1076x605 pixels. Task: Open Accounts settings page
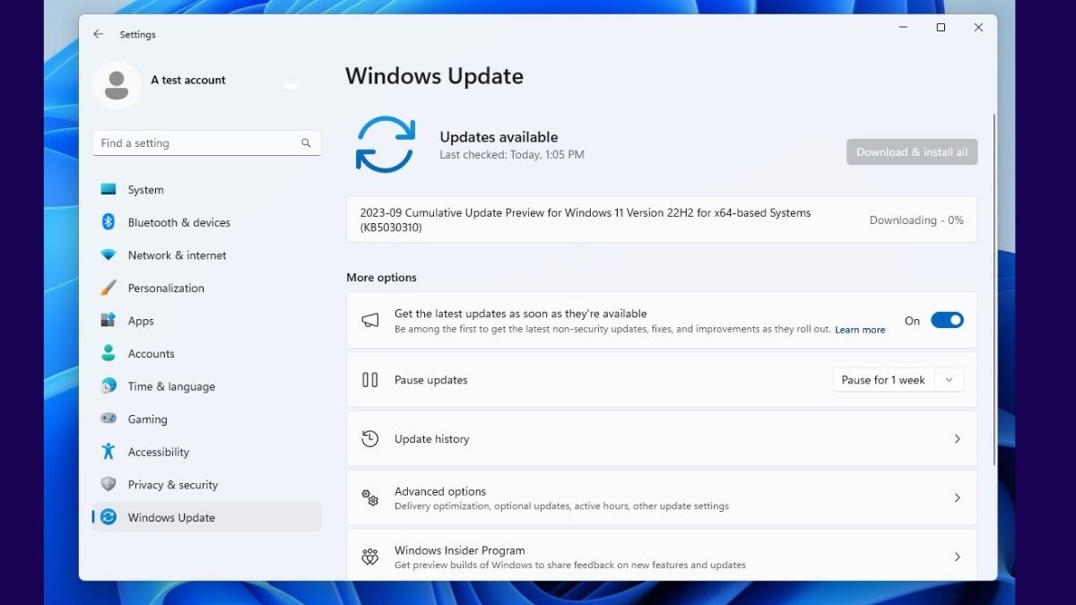point(206,353)
